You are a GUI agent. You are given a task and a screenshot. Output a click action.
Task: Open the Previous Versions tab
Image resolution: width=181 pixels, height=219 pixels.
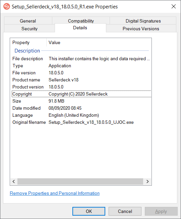click(x=141, y=29)
